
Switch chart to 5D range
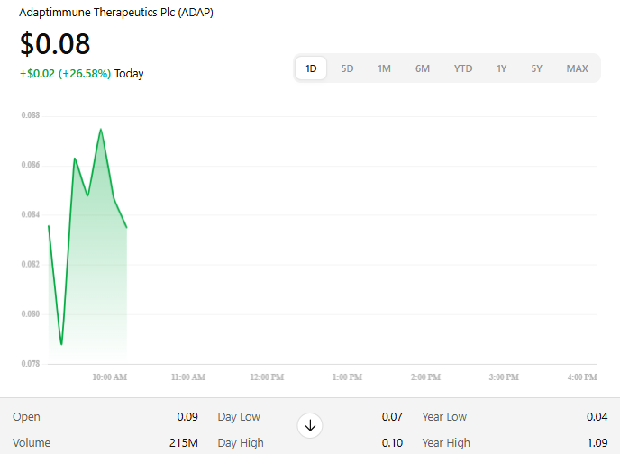point(347,68)
